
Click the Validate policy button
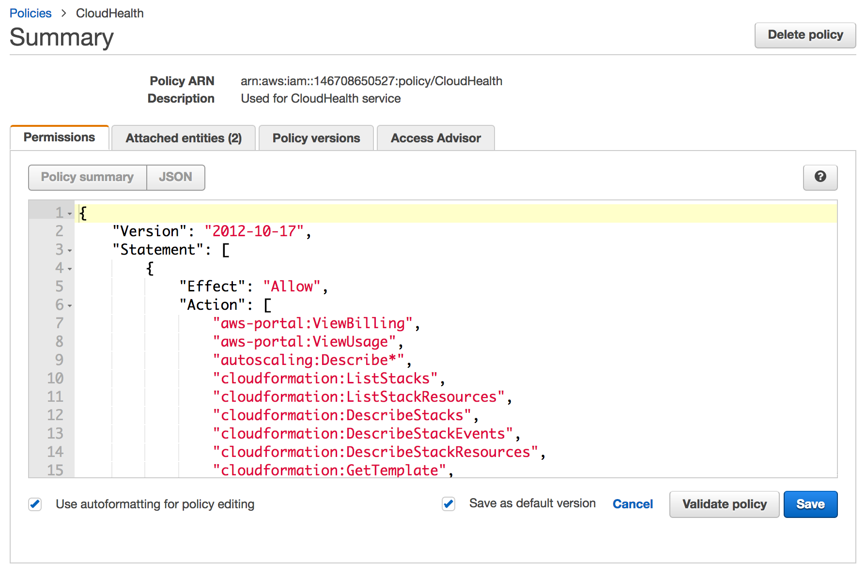coord(724,504)
